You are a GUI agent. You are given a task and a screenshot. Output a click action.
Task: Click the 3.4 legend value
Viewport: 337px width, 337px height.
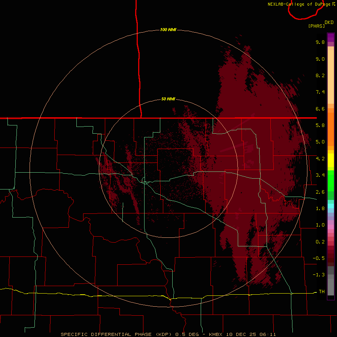pos(320,175)
